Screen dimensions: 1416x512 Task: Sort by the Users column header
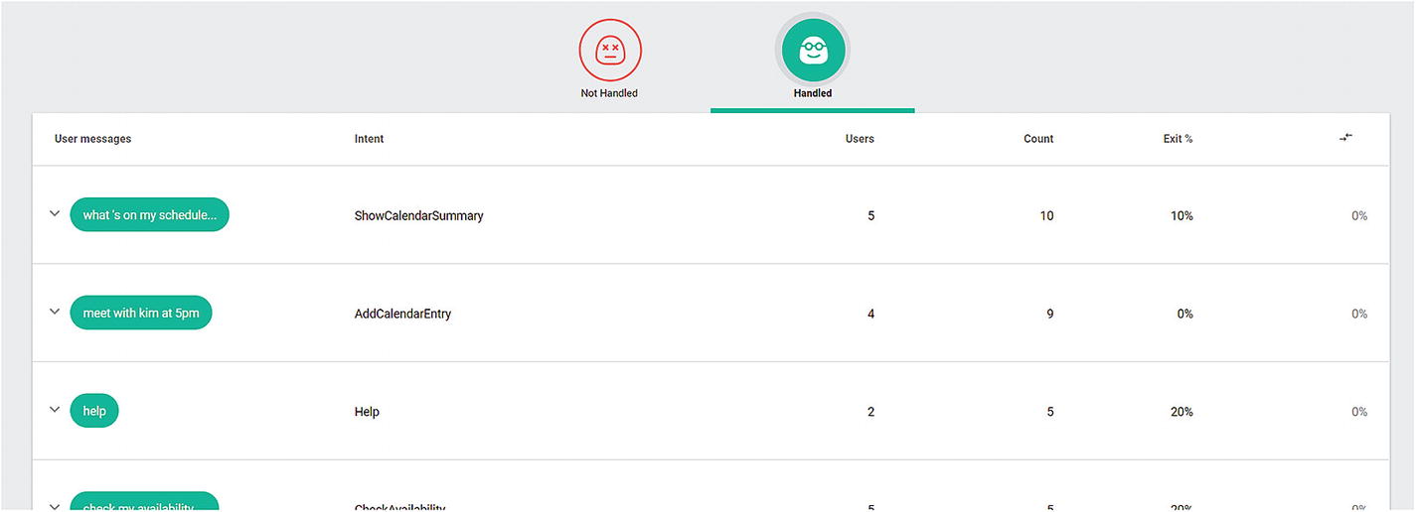click(860, 139)
